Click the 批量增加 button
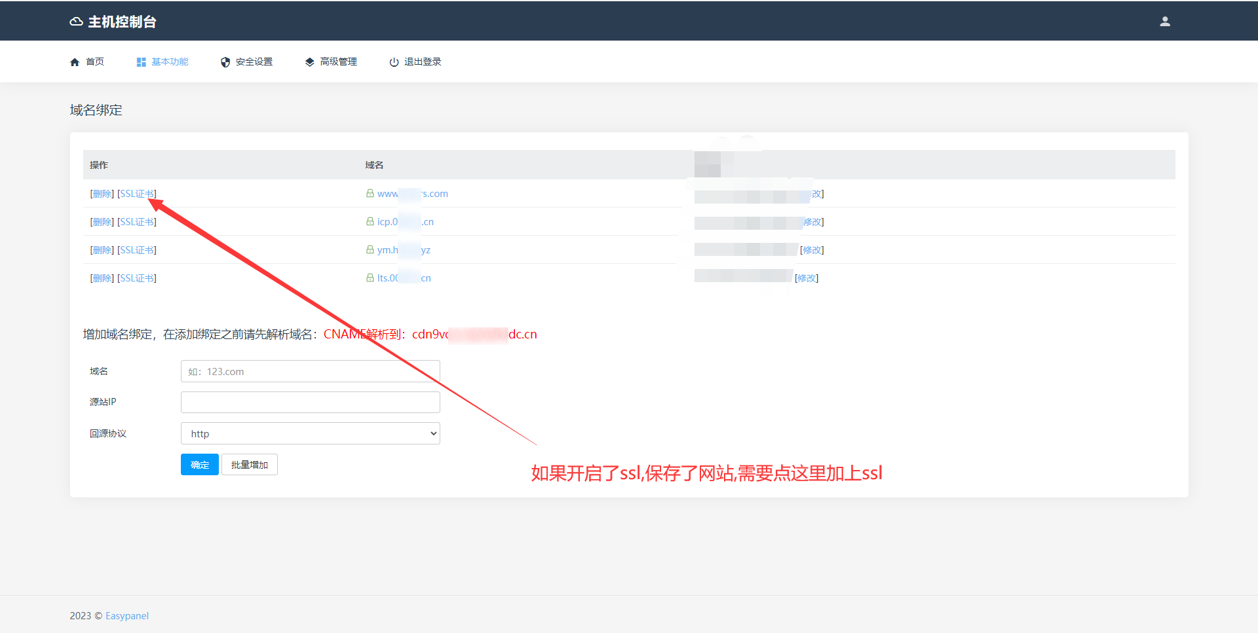 click(x=249, y=465)
